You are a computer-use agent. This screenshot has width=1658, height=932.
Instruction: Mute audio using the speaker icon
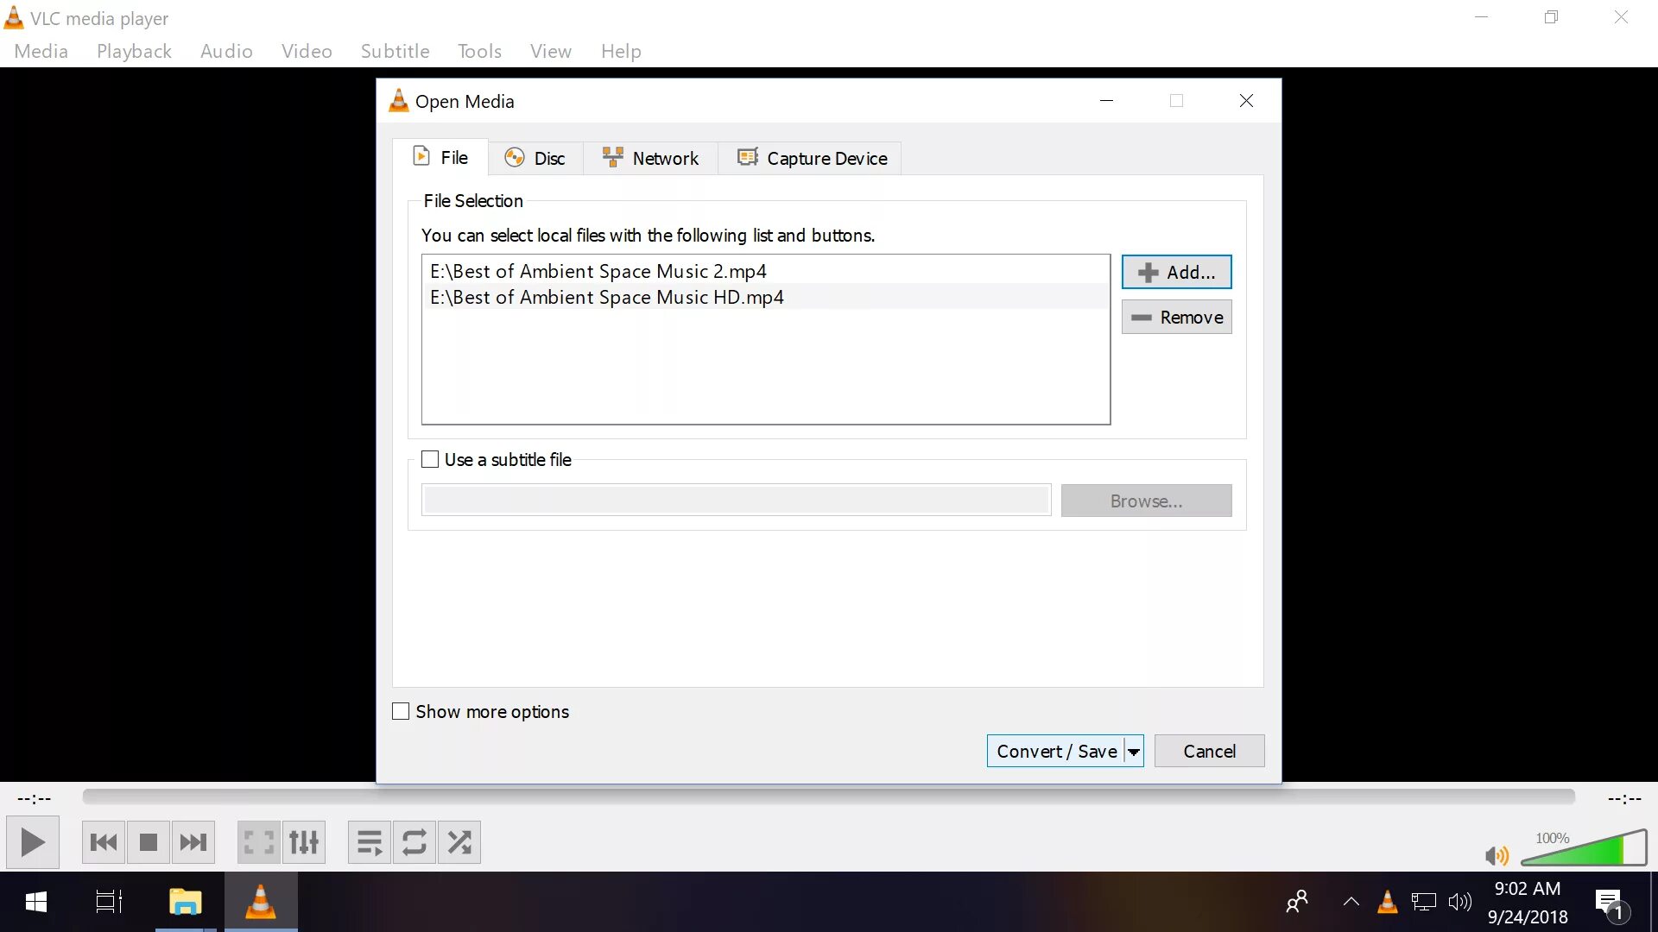[1497, 855]
